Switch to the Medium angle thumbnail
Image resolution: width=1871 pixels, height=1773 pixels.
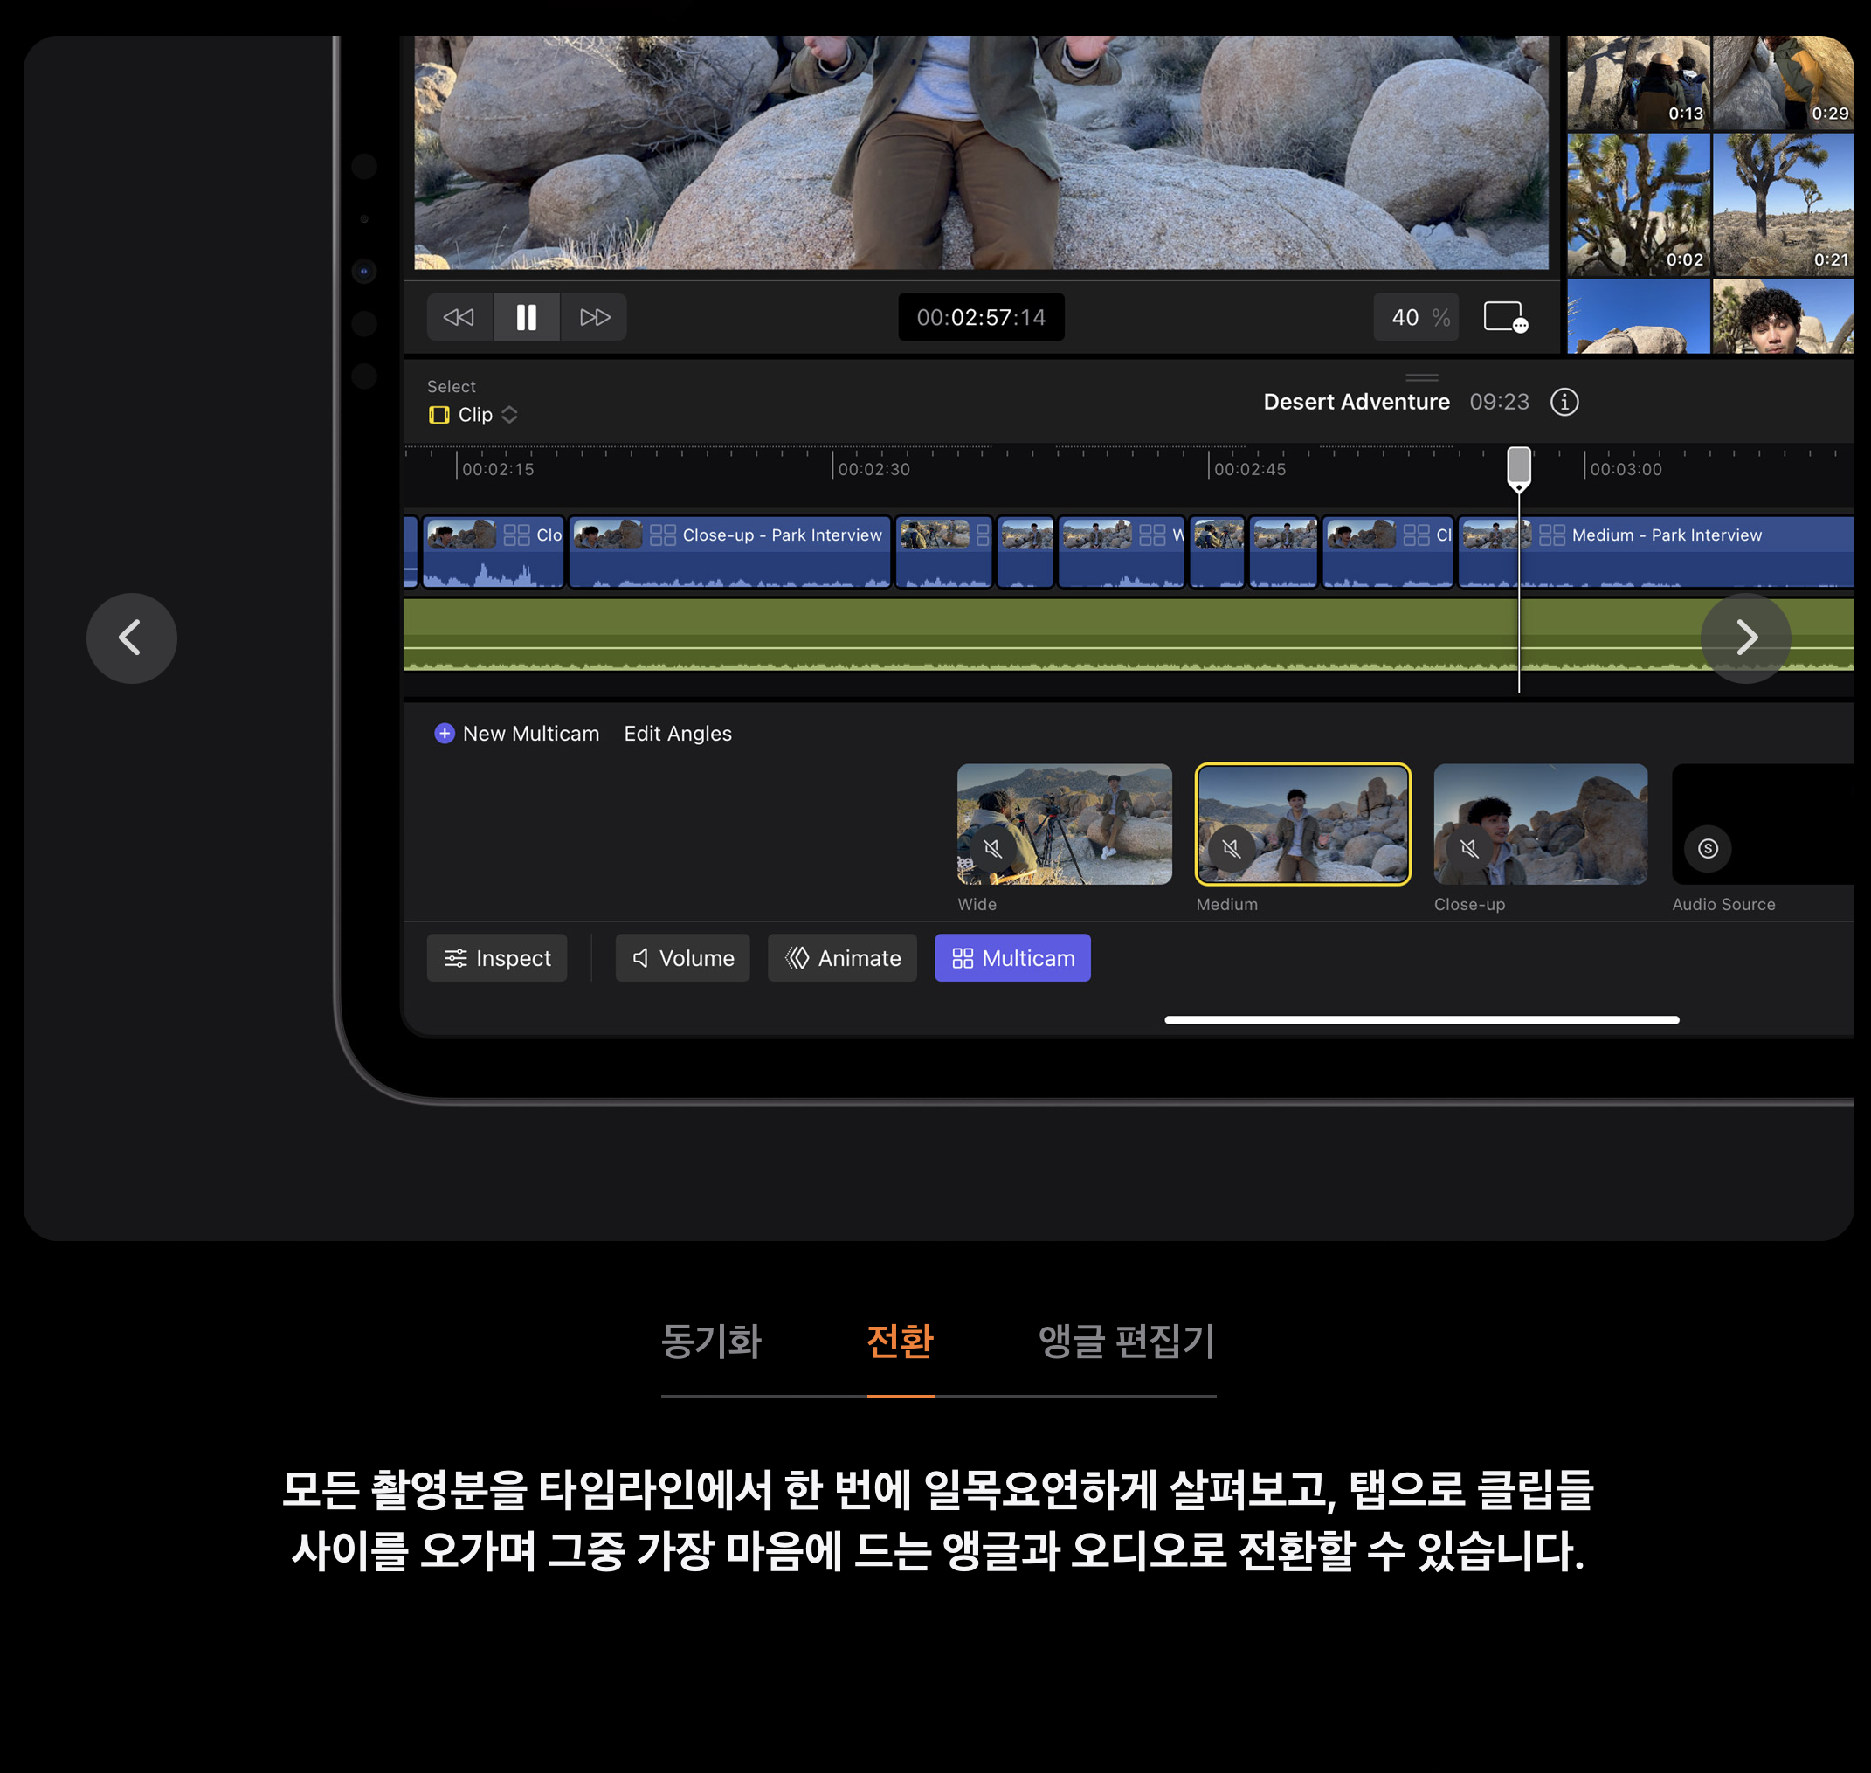point(1302,824)
